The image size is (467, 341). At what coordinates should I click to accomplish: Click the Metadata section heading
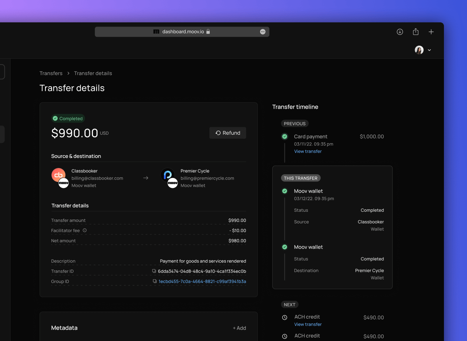click(64, 328)
